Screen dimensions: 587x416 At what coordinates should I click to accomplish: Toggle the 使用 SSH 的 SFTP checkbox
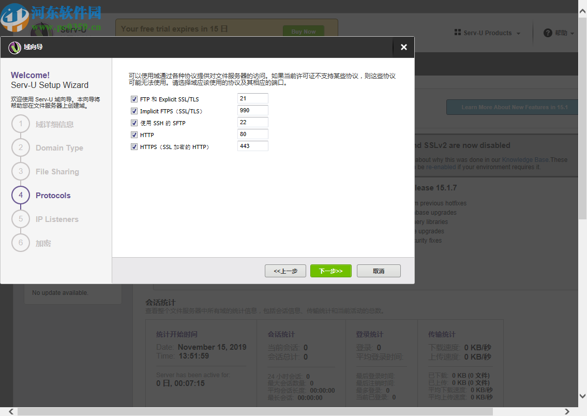[134, 123]
